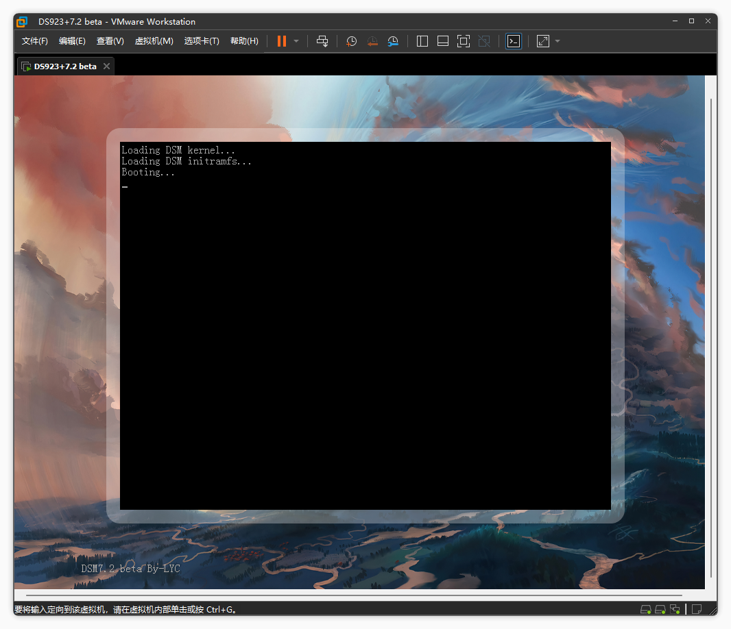The image size is (731, 629).
Task: Open the snapshot manager wrench-clock icon
Action: coord(393,41)
